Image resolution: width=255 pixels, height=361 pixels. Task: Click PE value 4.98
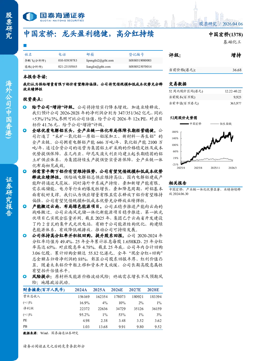[86, 321]
